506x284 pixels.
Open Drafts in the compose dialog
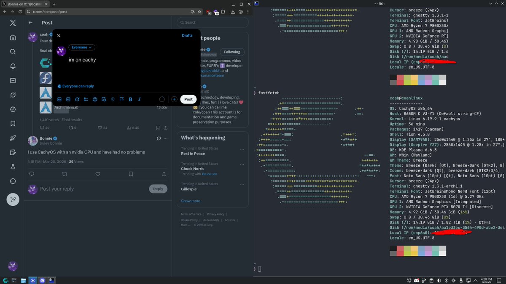pyautogui.click(x=187, y=36)
